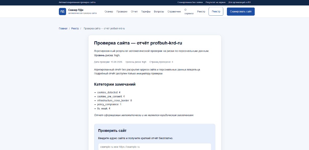Viewport: 309px width, 150px height.
Task: Click the 'Введите адрес сайта' instruction text
Action: click(x=135, y=138)
